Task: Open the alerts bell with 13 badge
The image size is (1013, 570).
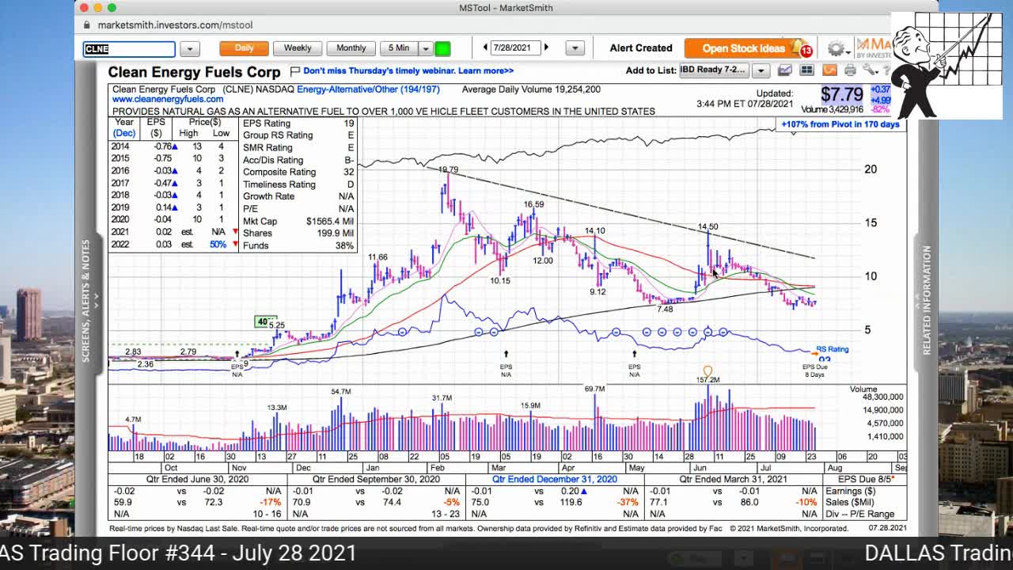Action: pos(802,49)
